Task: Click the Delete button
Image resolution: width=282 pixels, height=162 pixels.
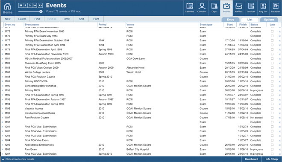Action: click(22, 19)
